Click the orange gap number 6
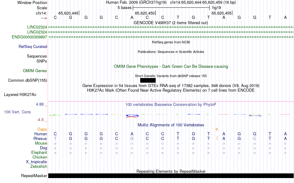This screenshot has width=294, height=183. pos(217,129)
